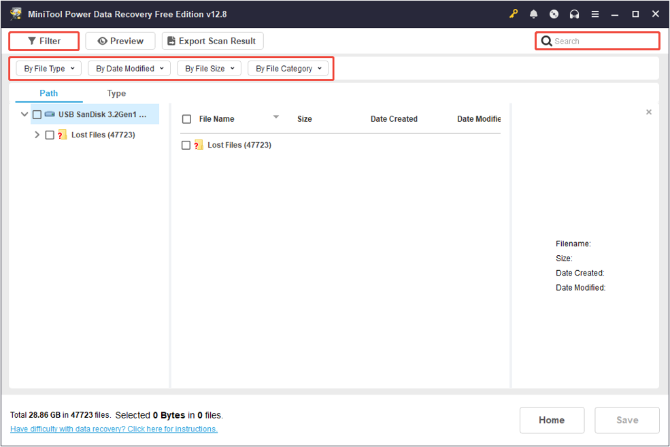Check the Lost Files checkbox in tree

point(49,135)
